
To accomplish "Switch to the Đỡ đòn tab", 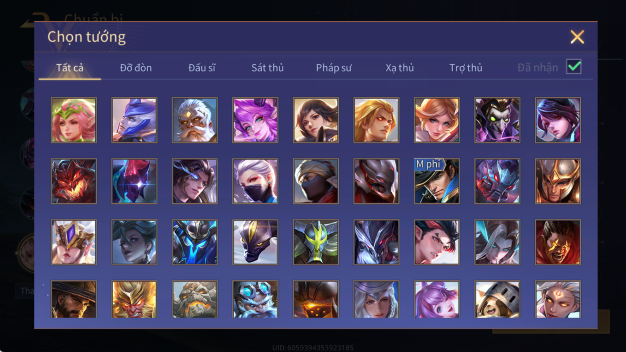I will click(x=136, y=68).
